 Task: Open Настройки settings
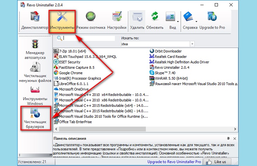[117, 21]
